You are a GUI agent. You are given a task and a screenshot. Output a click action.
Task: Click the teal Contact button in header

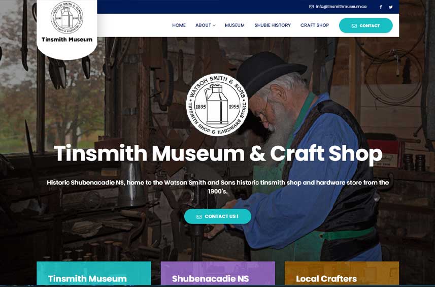pos(365,25)
